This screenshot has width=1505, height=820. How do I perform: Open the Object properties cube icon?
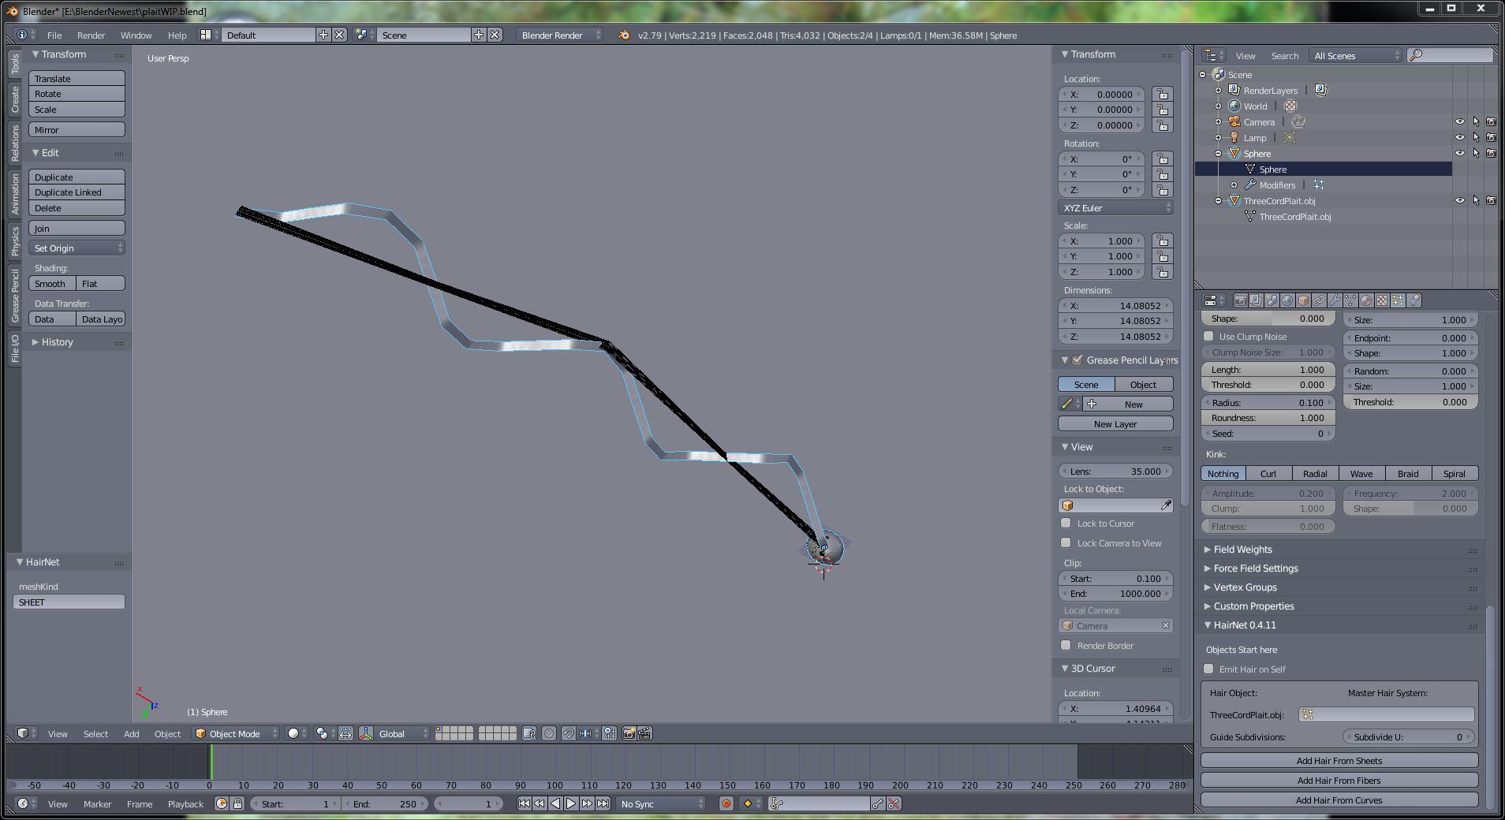pos(1304,300)
